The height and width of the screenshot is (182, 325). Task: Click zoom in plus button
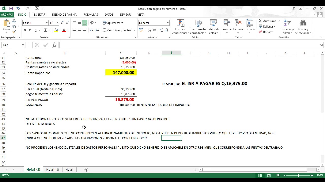click(x=312, y=175)
